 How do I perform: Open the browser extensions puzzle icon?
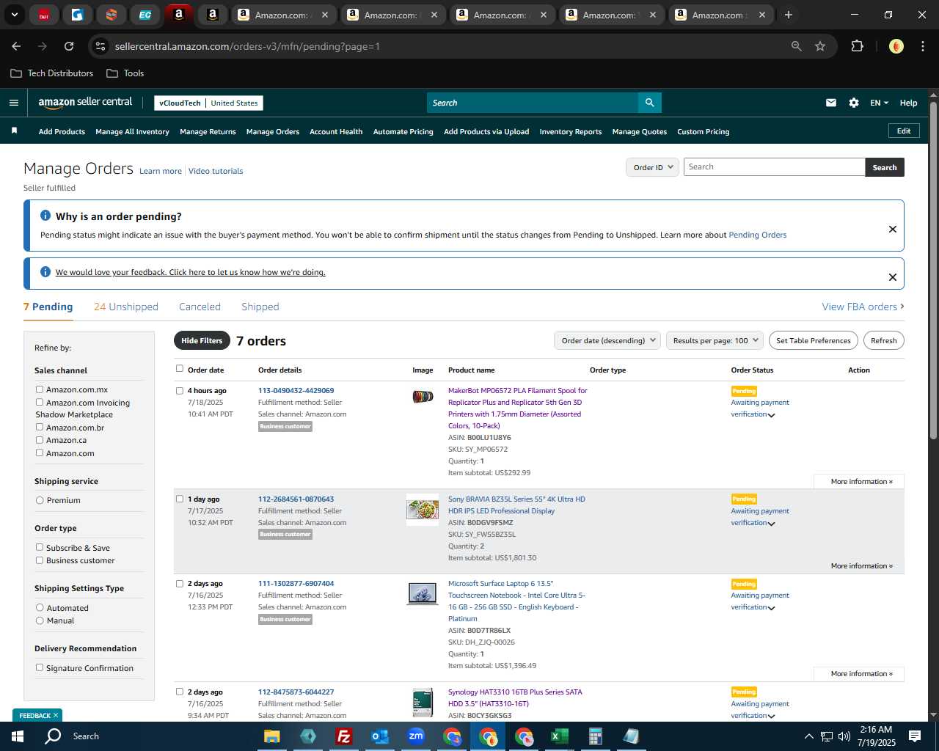coord(857,46)
